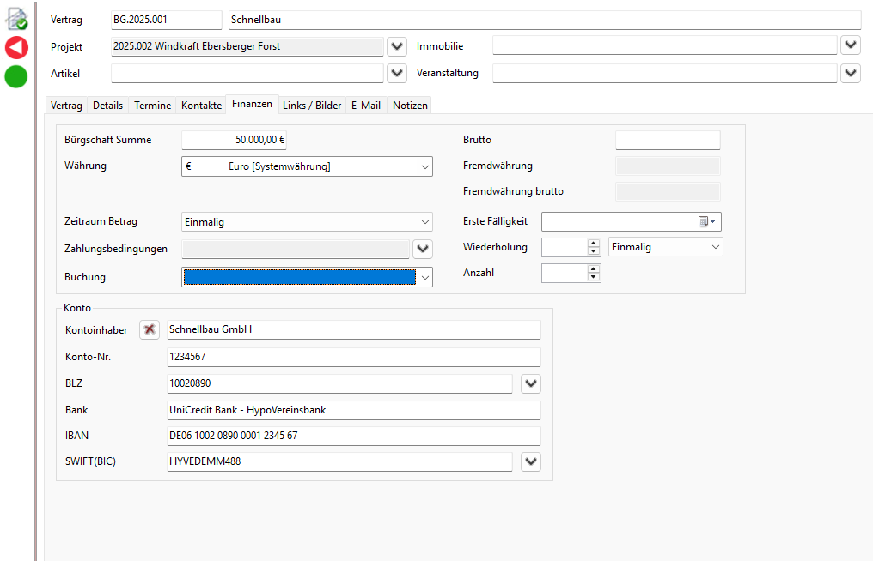Screen dimensions: 873x561
Task: Increase the Anzahl spinner value
Action: [x=594, y=269]
